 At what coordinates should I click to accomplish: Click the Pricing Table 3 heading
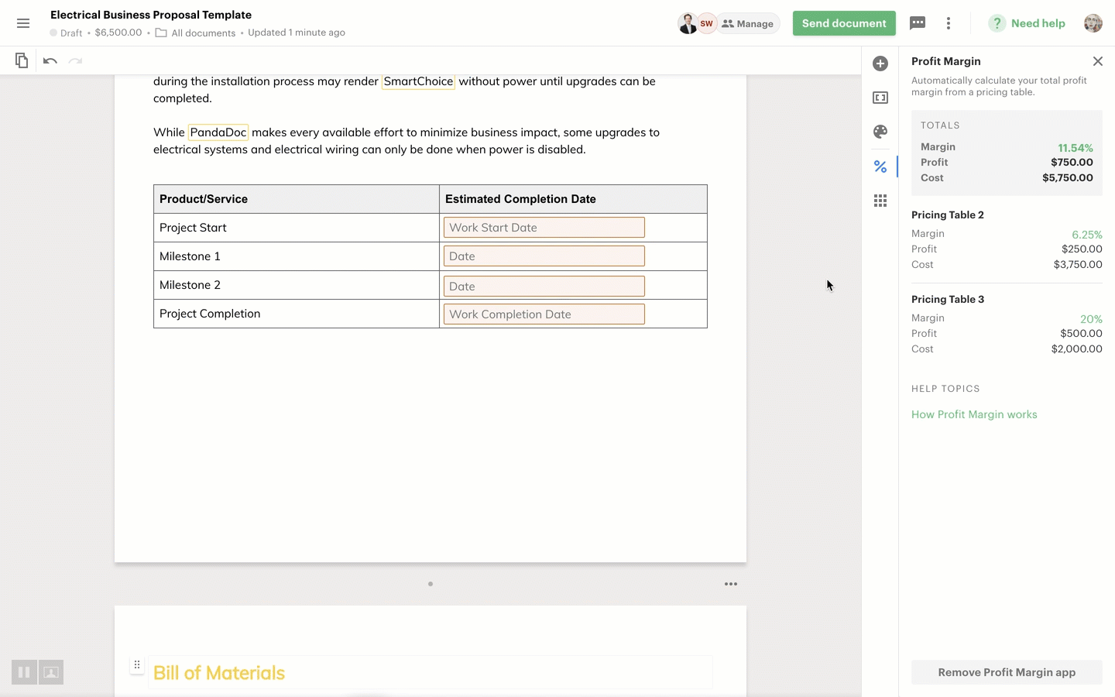(948, 300)
